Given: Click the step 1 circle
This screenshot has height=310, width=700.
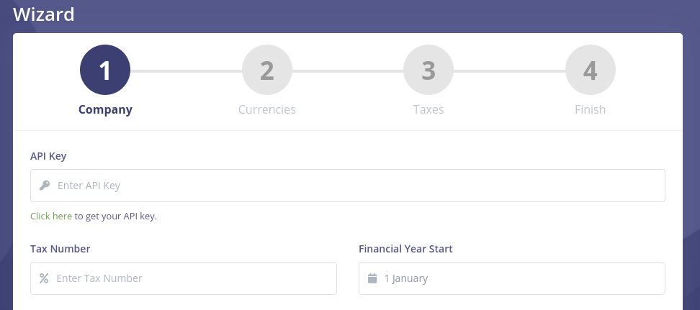Looking at the screenshot, I should coord(105,70).
